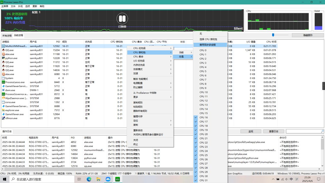
Task: Sort the process list by the PID column header
Action: pos(54,42)
